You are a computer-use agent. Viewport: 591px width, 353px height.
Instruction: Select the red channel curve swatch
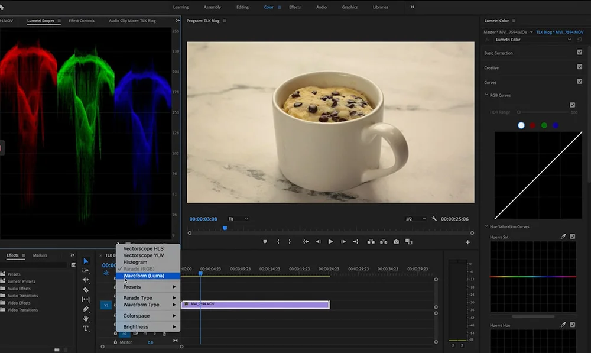click(532, 125)
